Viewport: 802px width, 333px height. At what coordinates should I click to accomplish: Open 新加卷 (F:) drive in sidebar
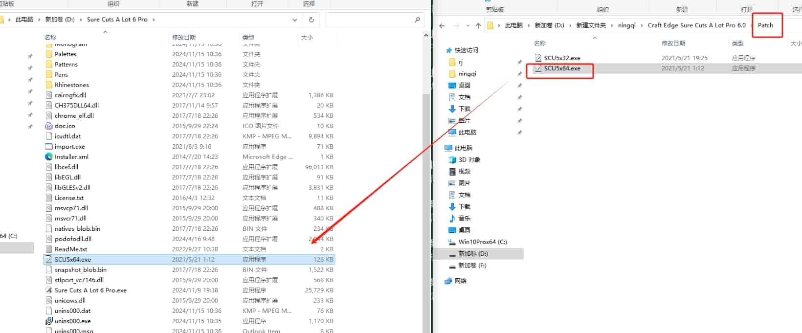pyautogui.click(x=467, y=266)
